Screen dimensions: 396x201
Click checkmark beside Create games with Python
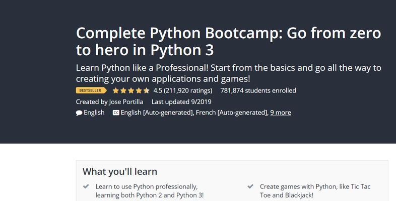tap(250, 186)
